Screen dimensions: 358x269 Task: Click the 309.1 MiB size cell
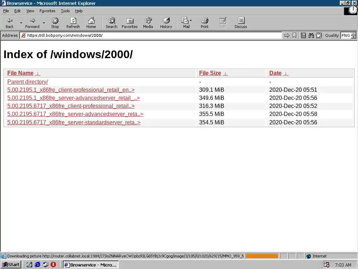point(212,90)
